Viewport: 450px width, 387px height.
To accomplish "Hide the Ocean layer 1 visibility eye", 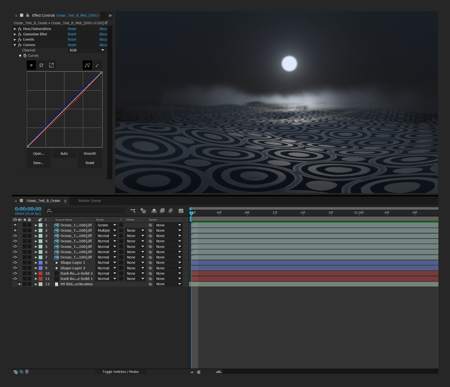I will pyautogui.click(x=15, y=225).
